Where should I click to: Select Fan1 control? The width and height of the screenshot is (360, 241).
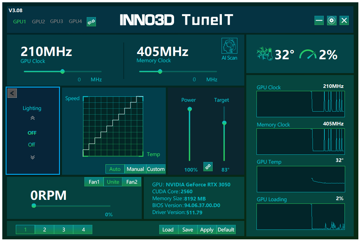[x=94, y=182]
